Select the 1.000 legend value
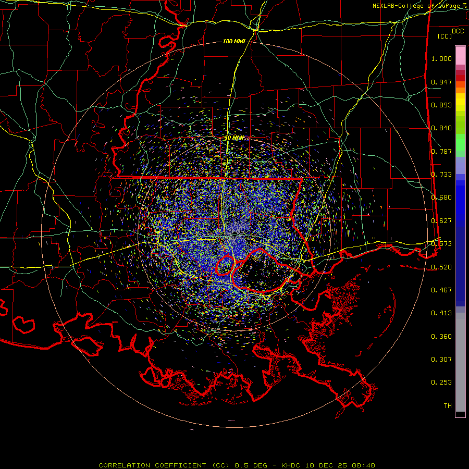This screenshot has height=469, width=469. [441, 58]
